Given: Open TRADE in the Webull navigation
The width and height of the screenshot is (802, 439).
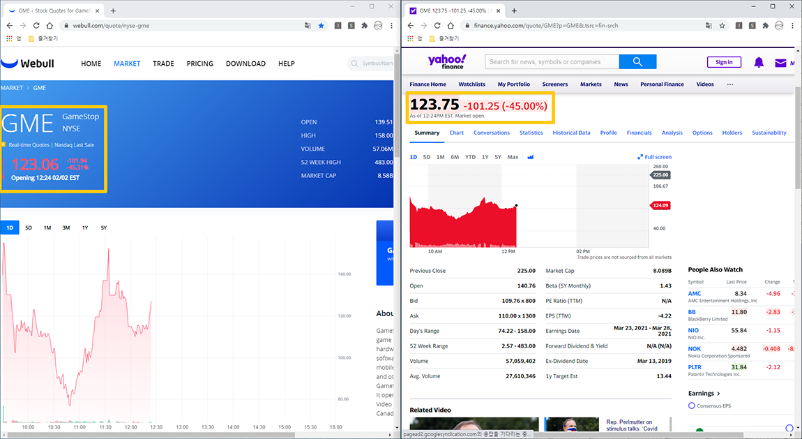Looking at the screenshot, I should click(163, 64).
